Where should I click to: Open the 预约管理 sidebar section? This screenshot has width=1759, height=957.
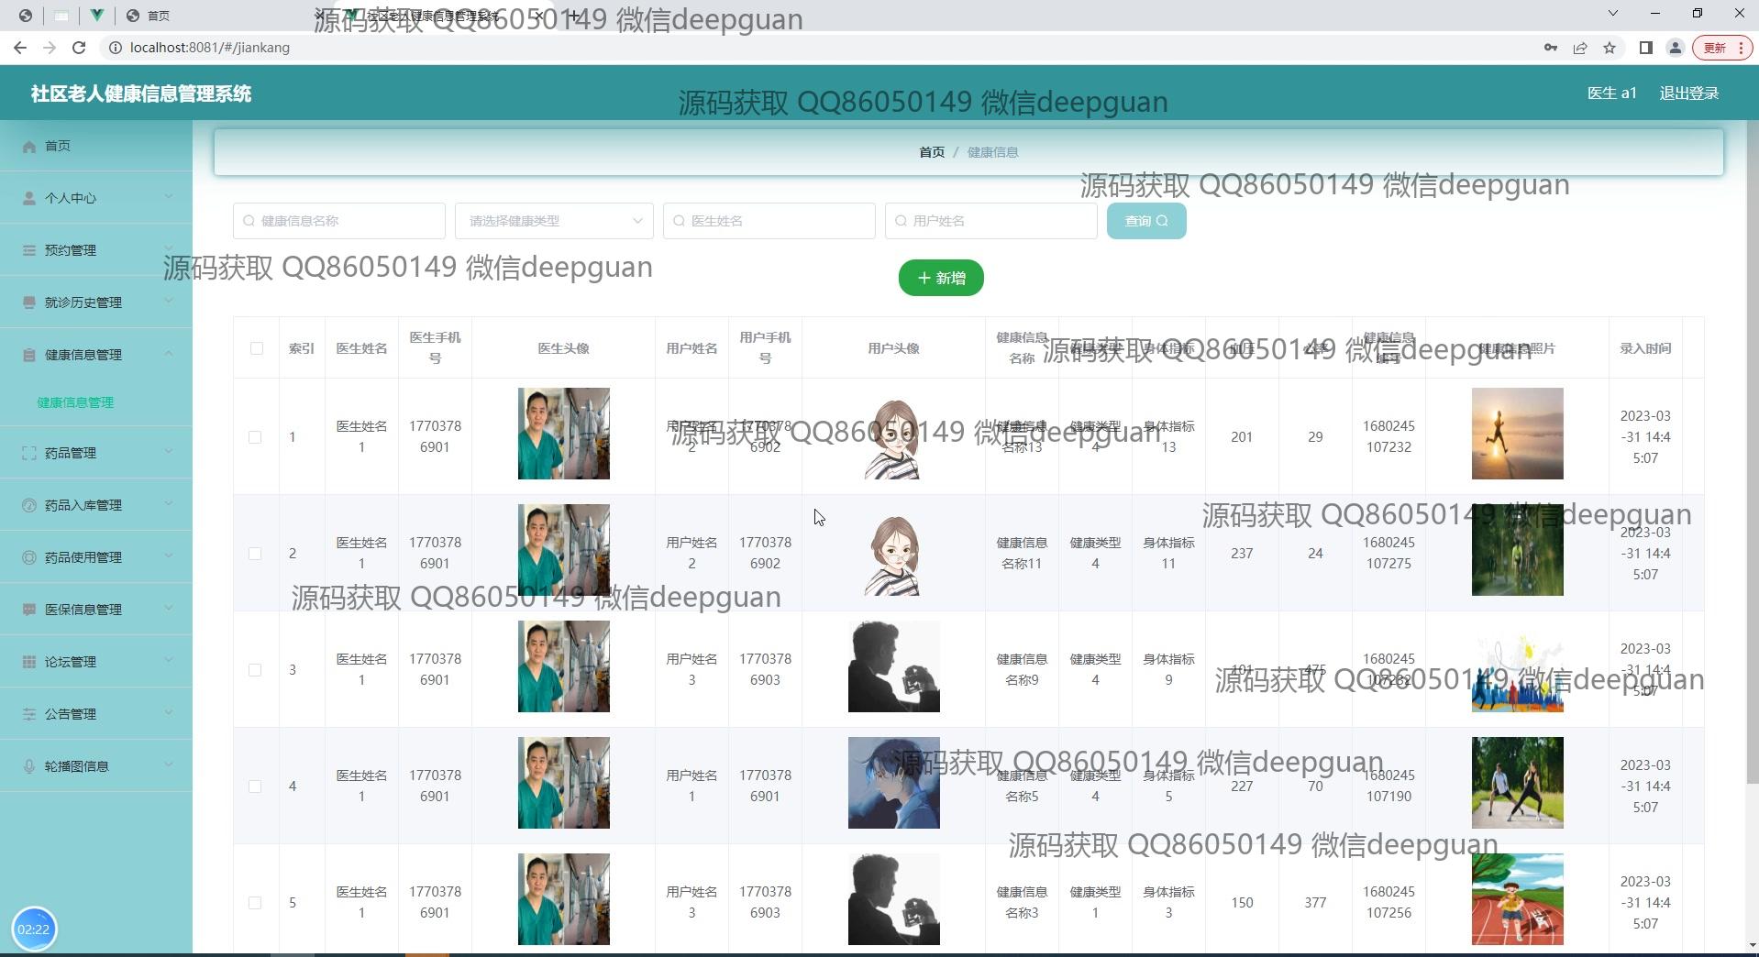(70, 249)
